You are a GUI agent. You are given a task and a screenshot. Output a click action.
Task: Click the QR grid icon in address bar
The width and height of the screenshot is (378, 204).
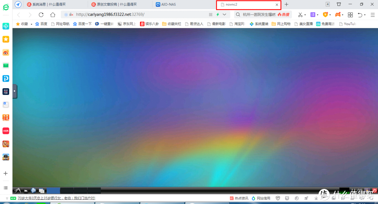click(x=210, y=14)
